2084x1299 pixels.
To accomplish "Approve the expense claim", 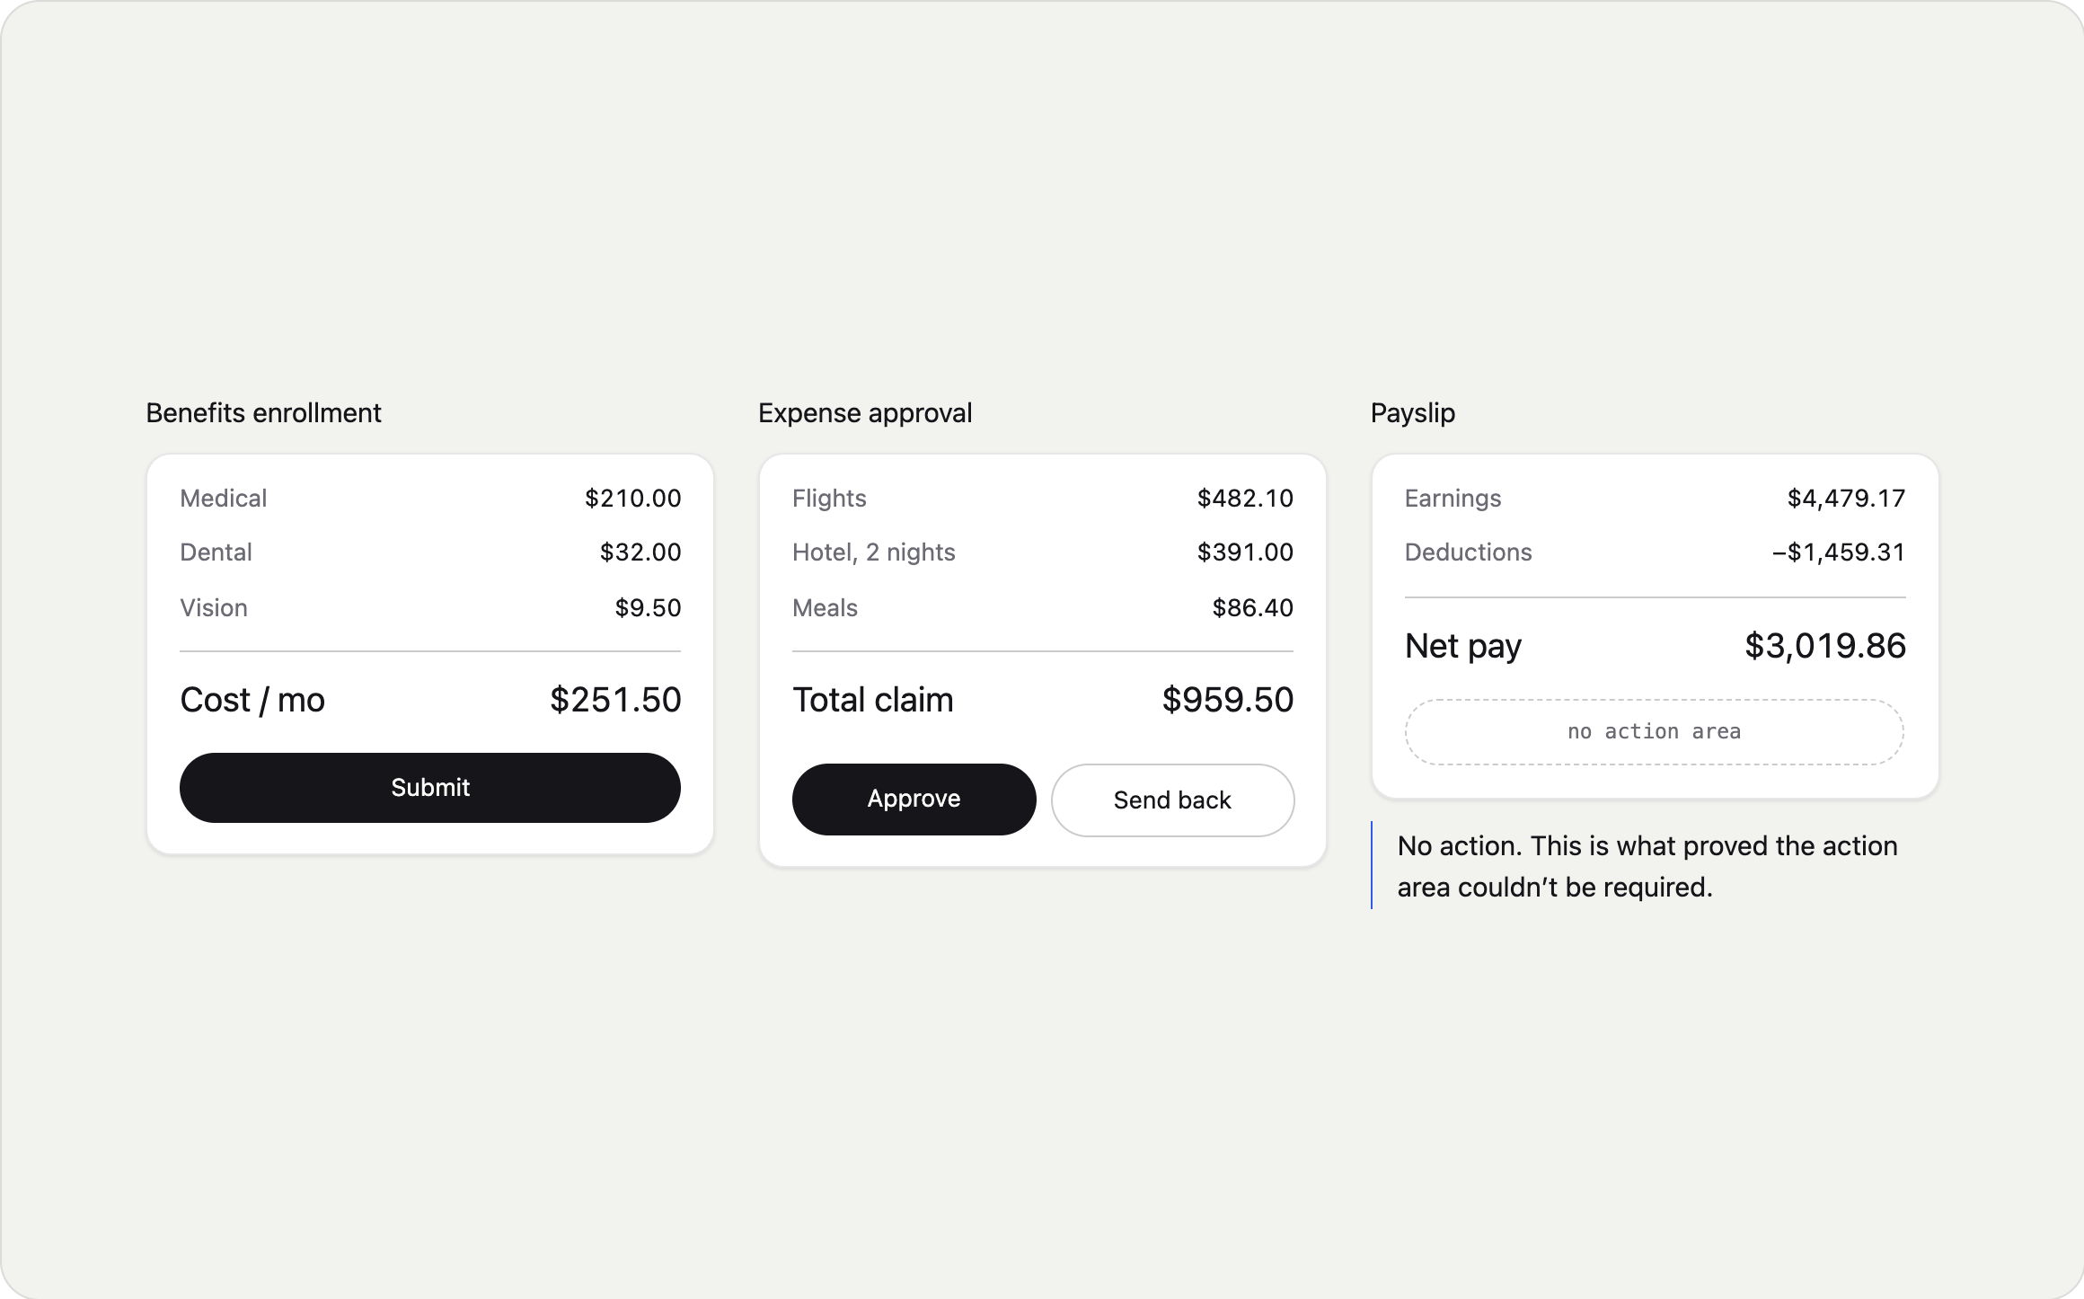I will click(x=914, y=800).
